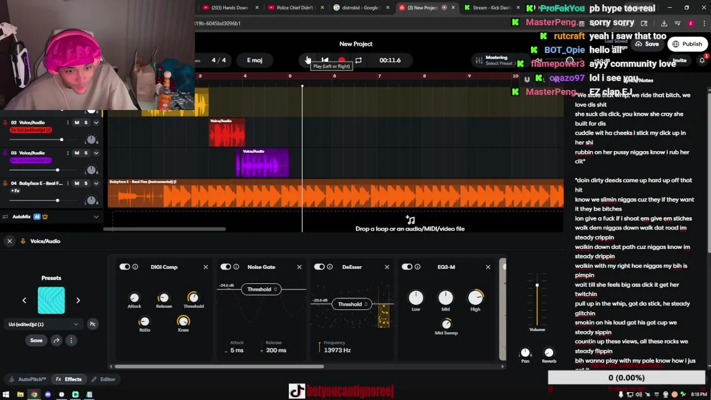Remove the EQ3-M effect

[x=488, y=267]
